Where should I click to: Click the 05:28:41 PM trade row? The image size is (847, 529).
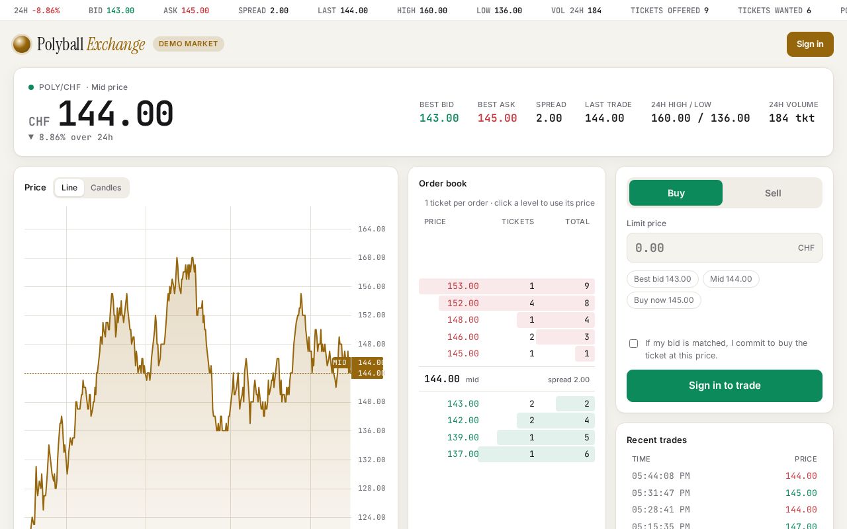[725, 510]
